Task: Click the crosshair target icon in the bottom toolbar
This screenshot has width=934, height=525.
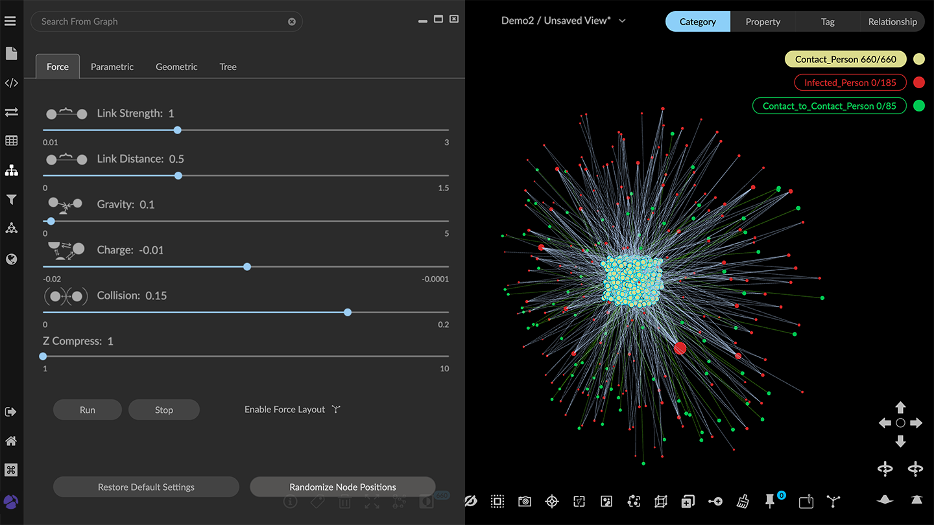Action: [552, 501]
